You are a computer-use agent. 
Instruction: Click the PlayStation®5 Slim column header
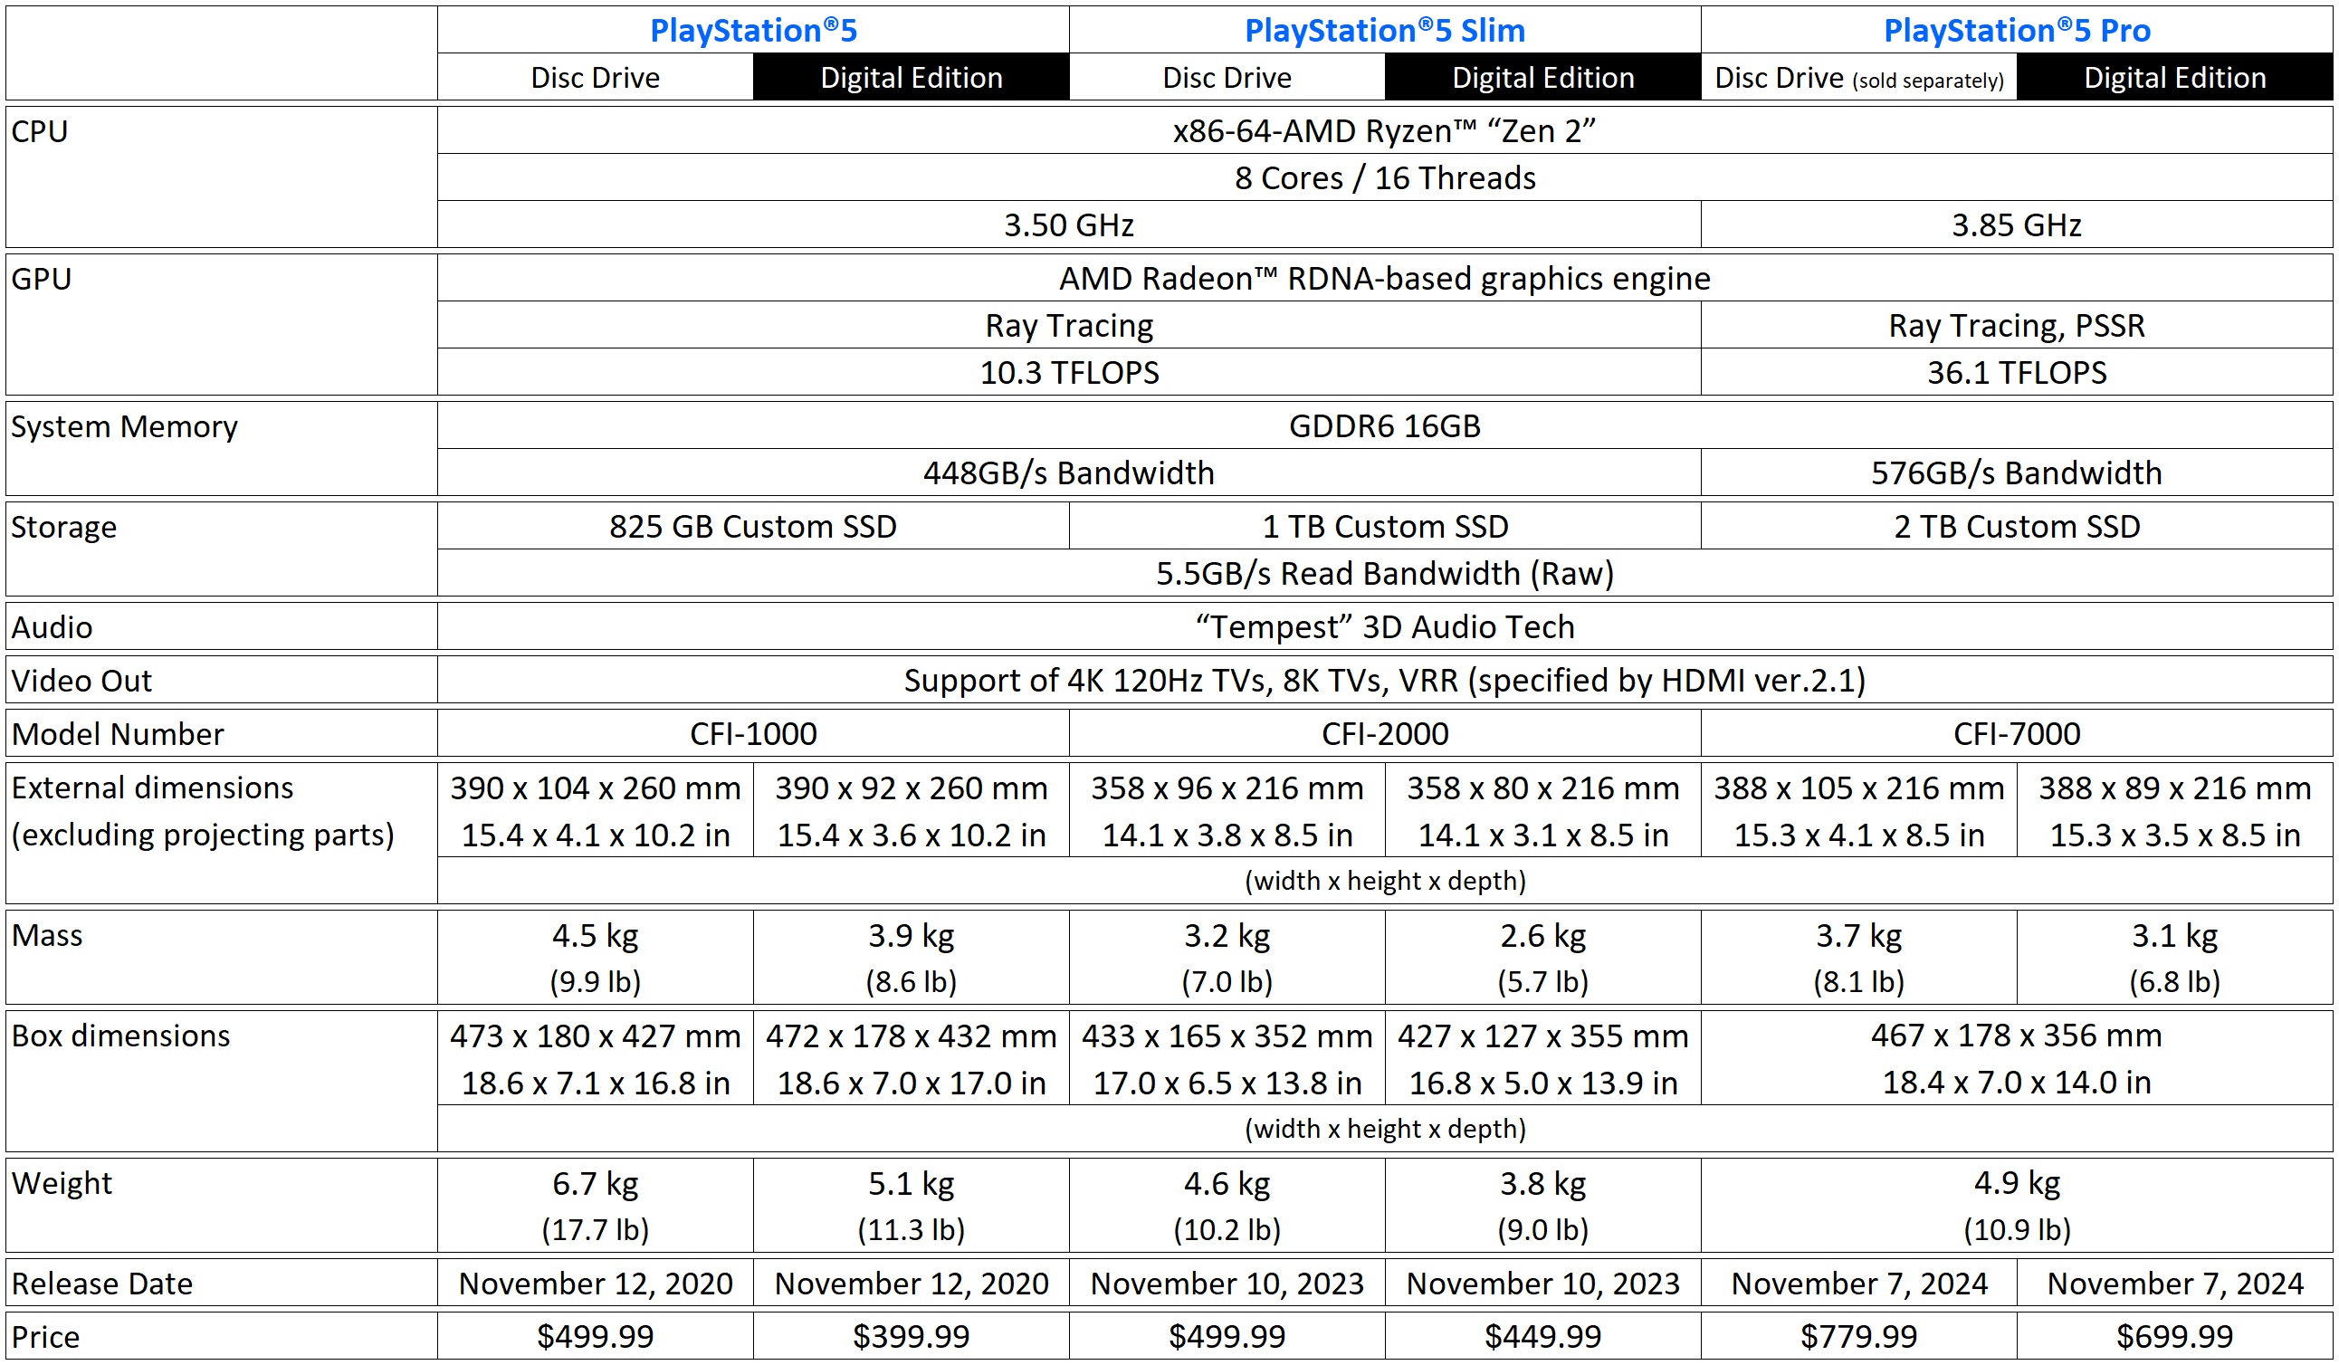click(1385, 30)
